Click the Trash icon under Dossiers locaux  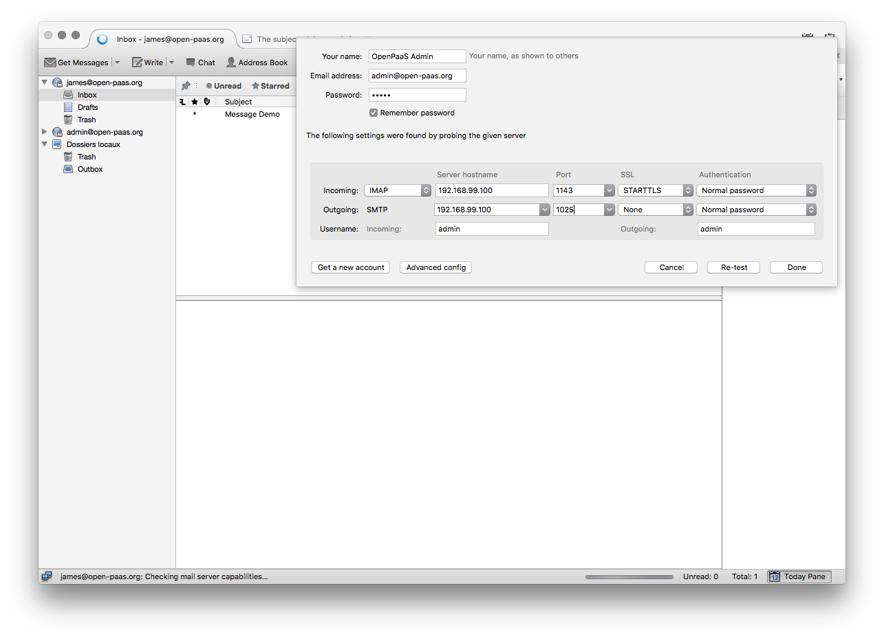tap(68, 157)
